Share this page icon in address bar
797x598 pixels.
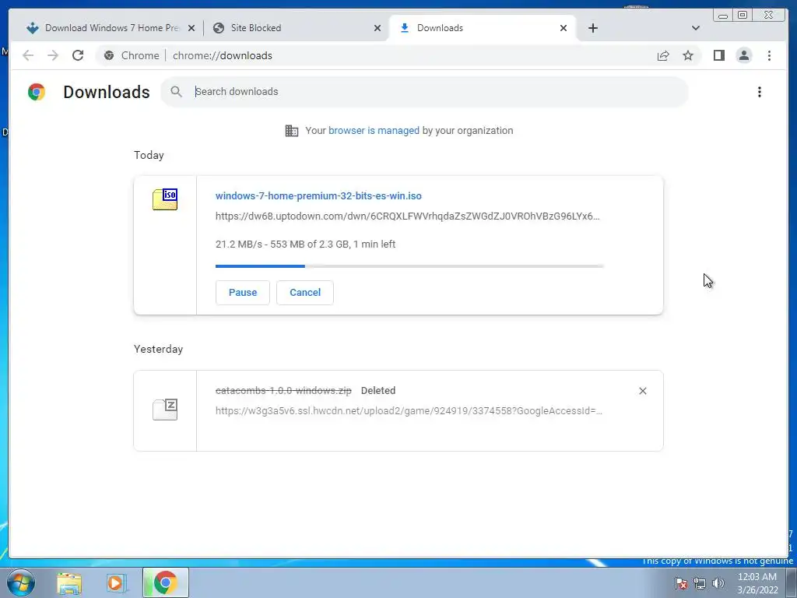663,55
